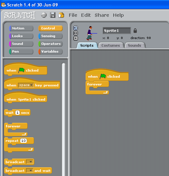Open the Help menu
This screenshot has width=169, height=176.
[118, 15]
